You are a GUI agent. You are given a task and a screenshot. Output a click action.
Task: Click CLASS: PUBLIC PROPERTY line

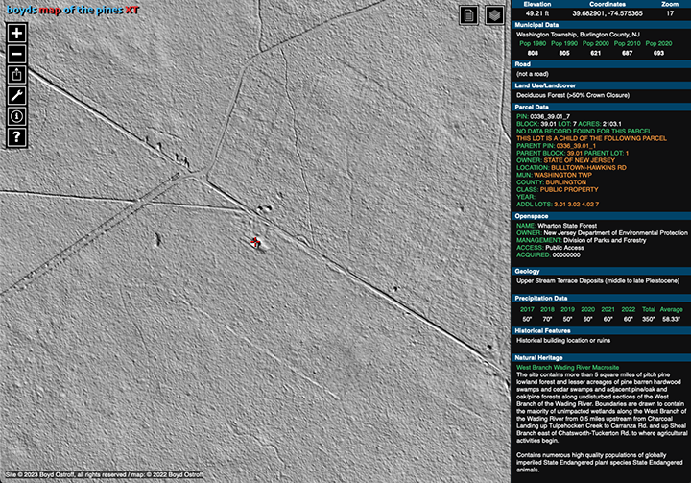coord(557,190)
